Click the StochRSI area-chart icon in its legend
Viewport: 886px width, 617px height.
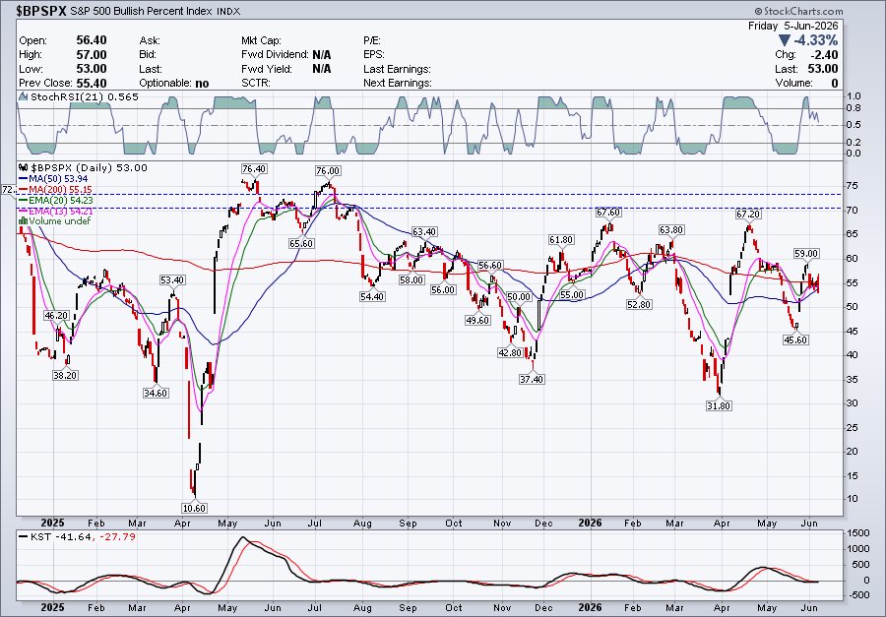click(x=24, y=97)
